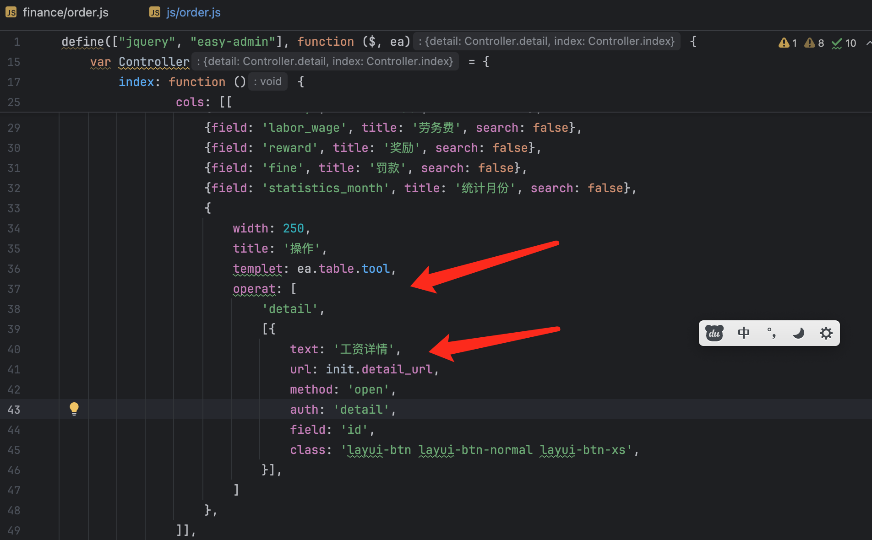872x540 pixels.
Task: Click the sticky line 'index: function ()'
Action: 182,82
